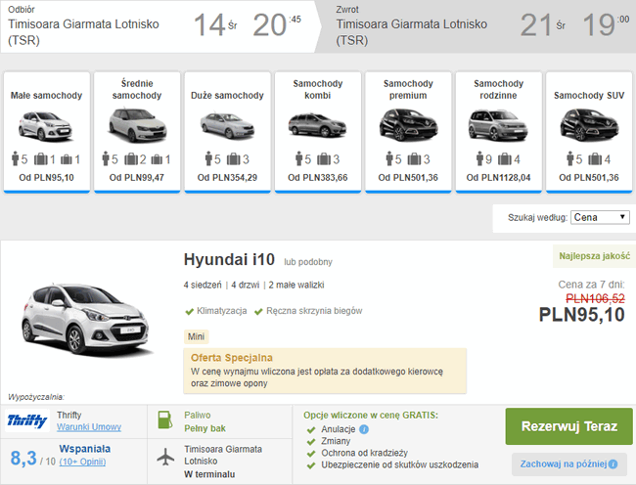Click the checkmark beside Ochrona od kradzieży
The height and width of the screenshot is (485, 636).
coord(311,454)
